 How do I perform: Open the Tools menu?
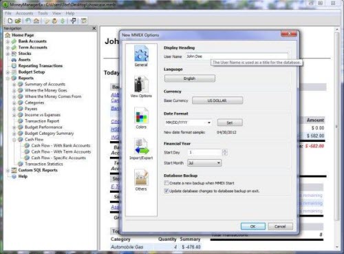coord(43,13)
